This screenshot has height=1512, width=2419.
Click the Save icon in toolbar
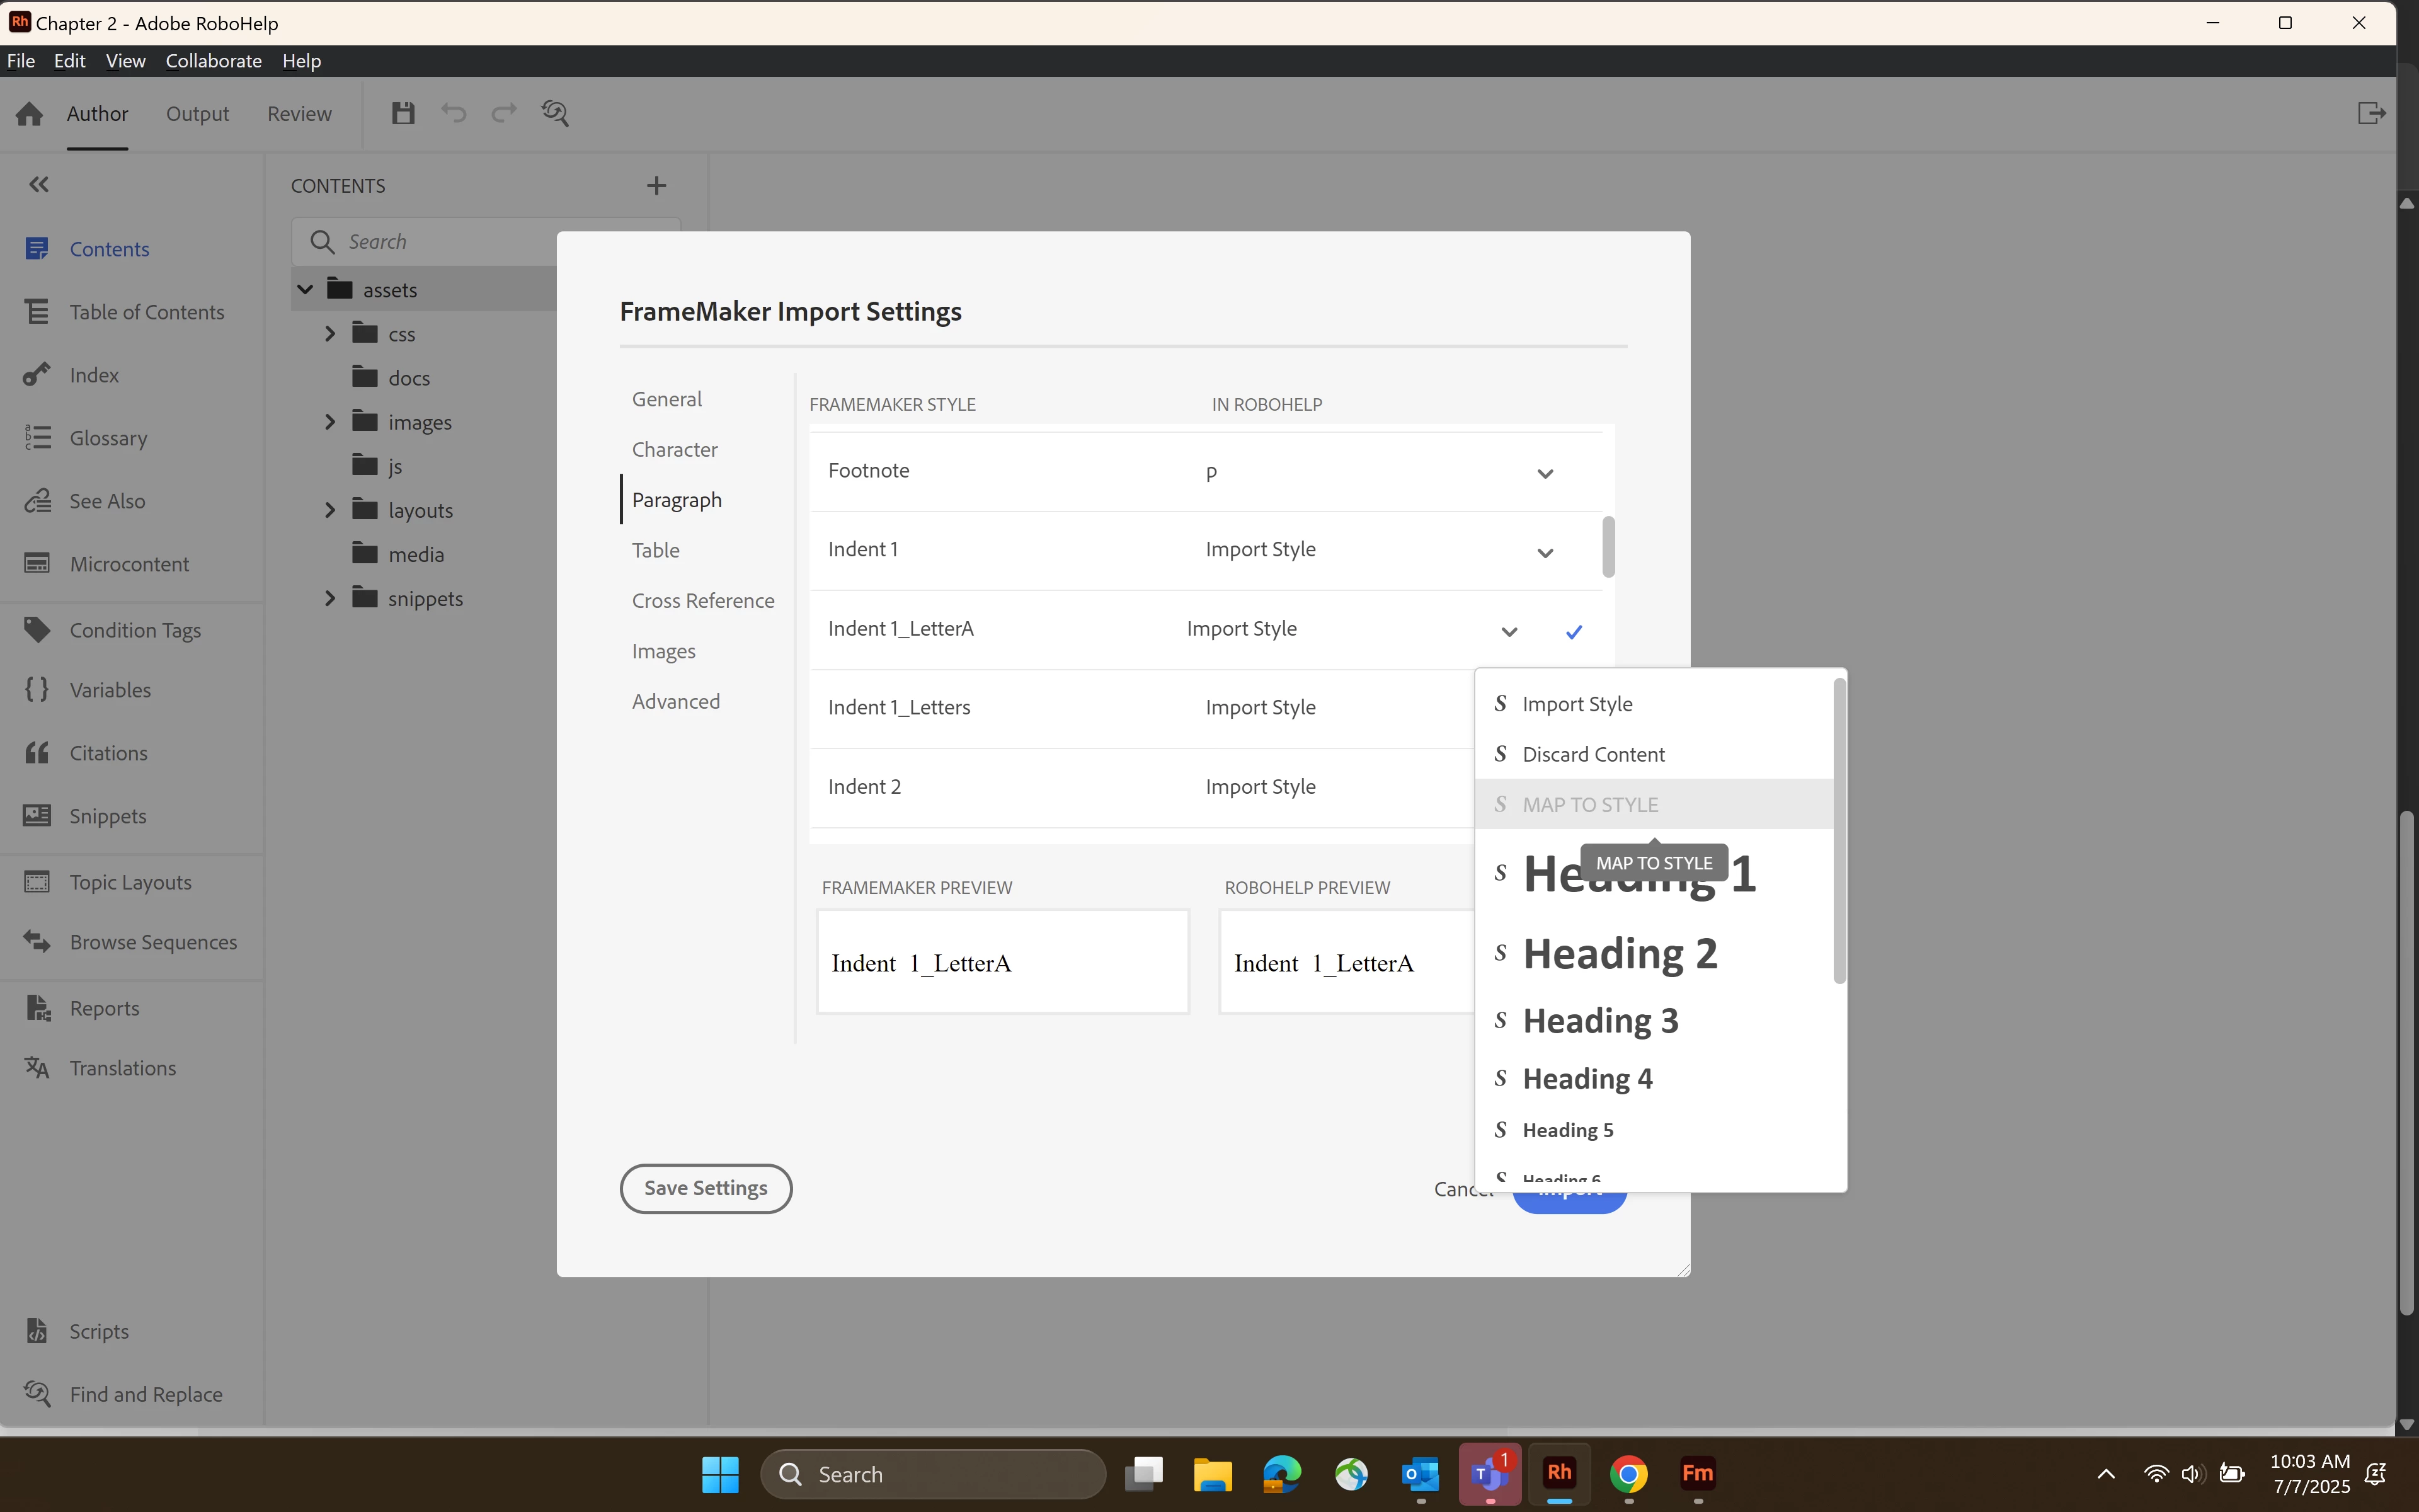pyautogui.click(x=403, y=113)
